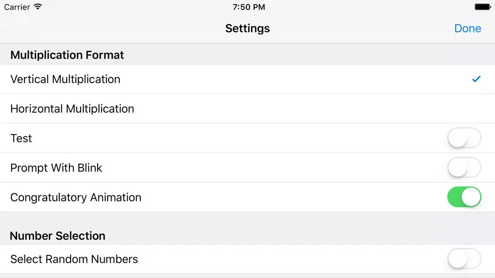Choose the Horizontal Multiplication format
The height and width of the screenshot is (278, 495).
247,109
